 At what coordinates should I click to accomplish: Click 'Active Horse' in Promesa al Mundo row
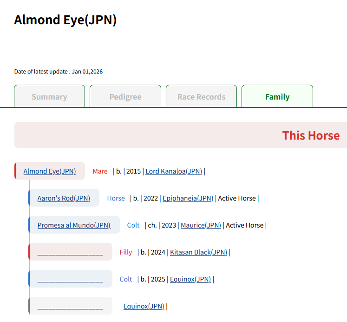point(244,225)
